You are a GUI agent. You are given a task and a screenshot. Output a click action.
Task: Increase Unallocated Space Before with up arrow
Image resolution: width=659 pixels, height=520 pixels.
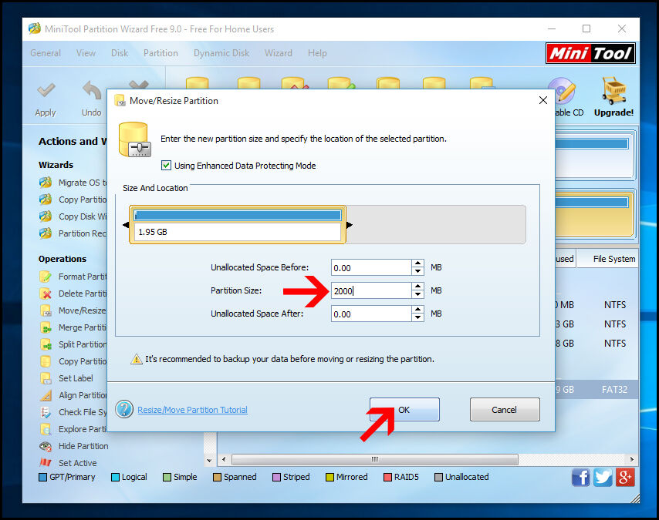coord(417,263)
